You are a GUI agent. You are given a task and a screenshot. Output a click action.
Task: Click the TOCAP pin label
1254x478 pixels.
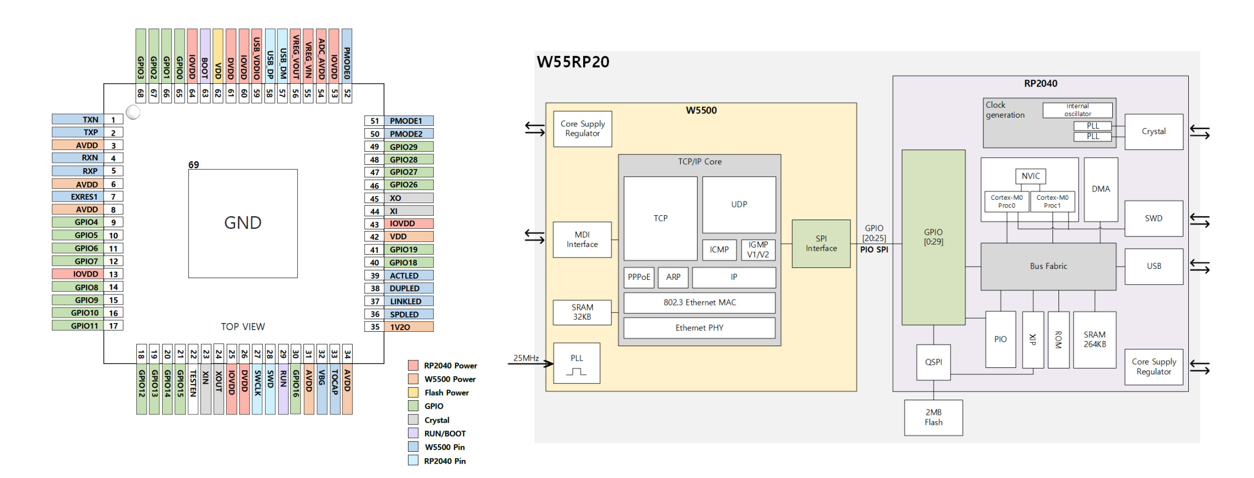(x=335, y=389)
